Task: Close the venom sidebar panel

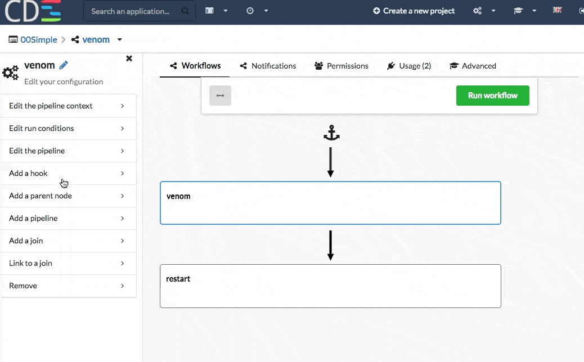Action: [129, 58]
